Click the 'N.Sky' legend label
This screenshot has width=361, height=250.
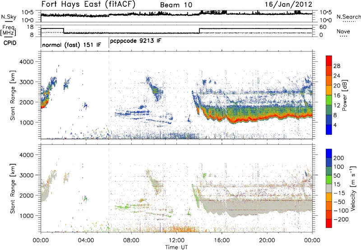tap(9, 17)
